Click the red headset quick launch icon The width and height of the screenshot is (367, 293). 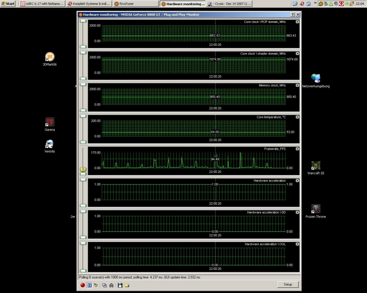point(302,4)
